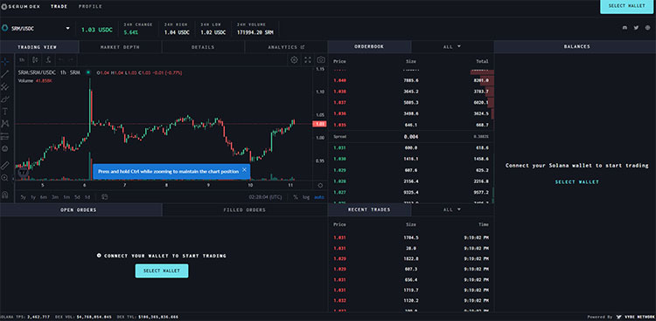Click the Balances panel header
This screenshot has width=656, height=321.
577,47
